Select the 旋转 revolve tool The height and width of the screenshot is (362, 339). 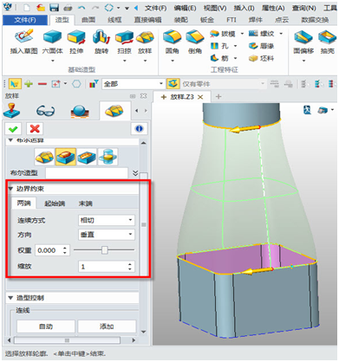click(101, 43)
